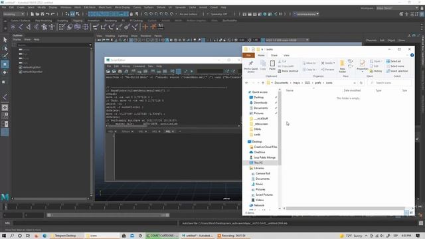Activate the highlighted Move tool in toolbox
The height and width of the screenshot is (239, 425).
click(x=5, y=64)
